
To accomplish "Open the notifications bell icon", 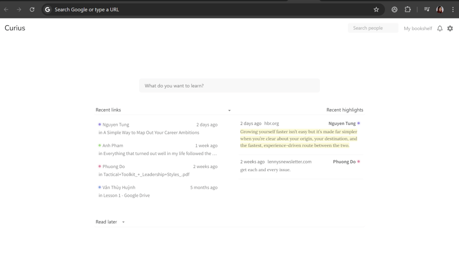I will 440,28.
